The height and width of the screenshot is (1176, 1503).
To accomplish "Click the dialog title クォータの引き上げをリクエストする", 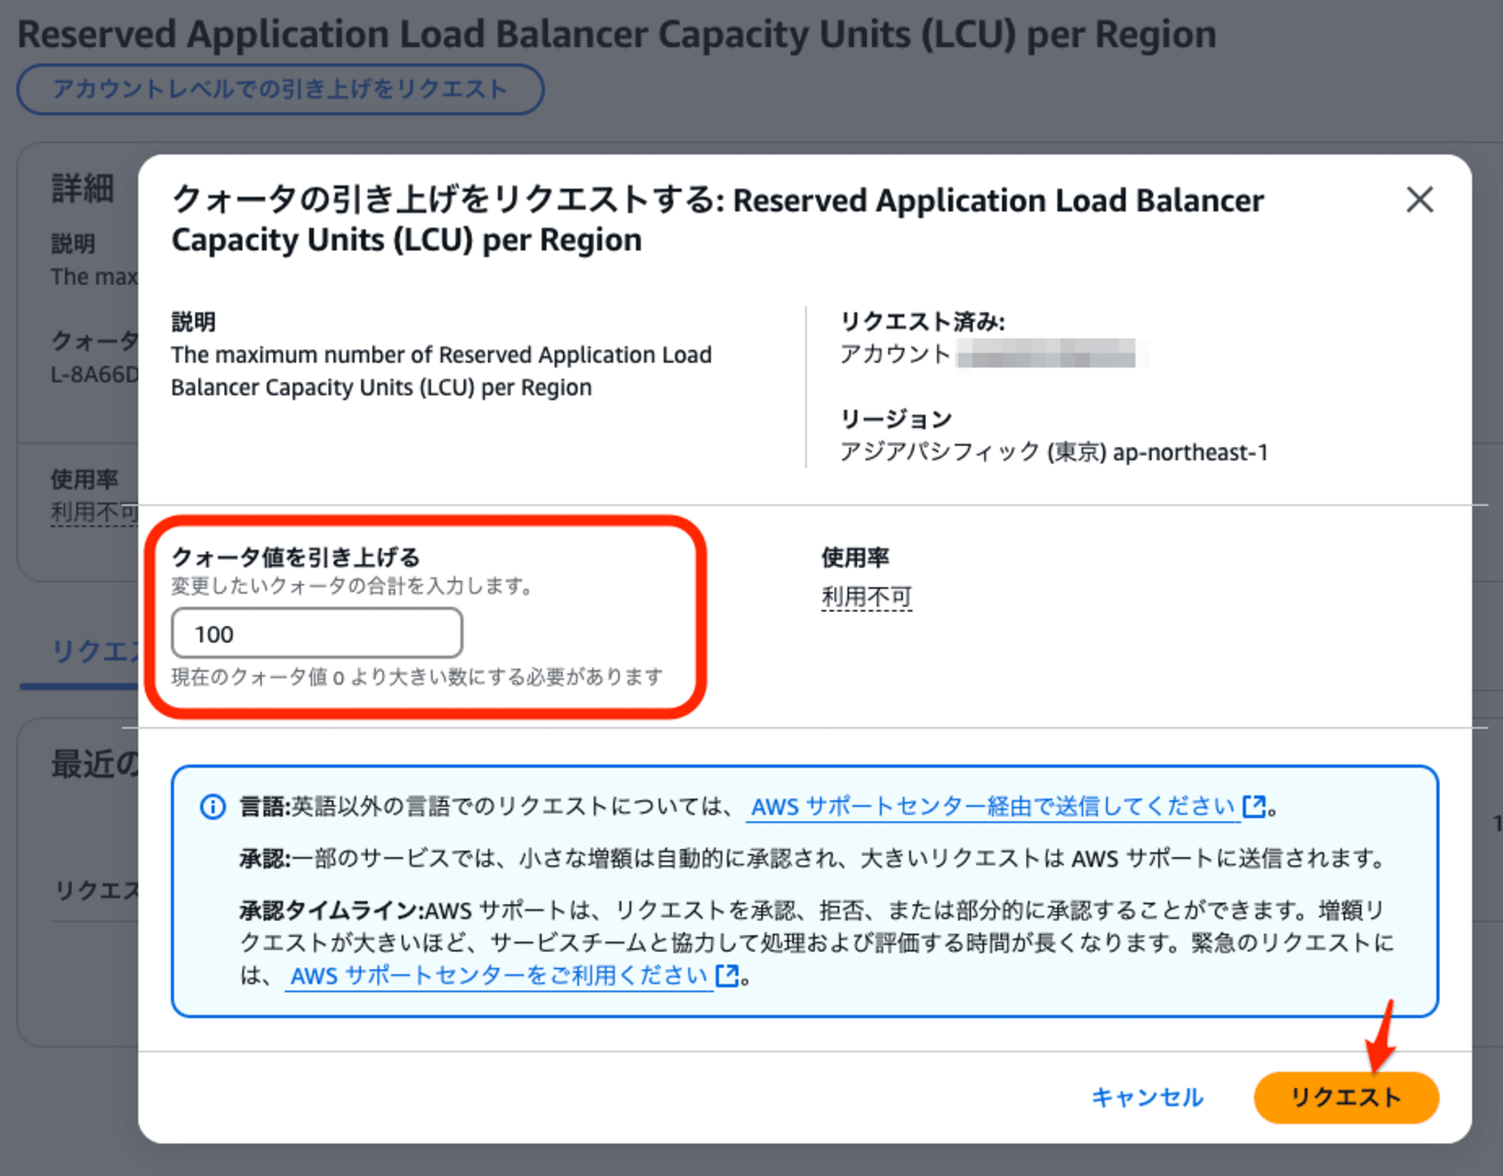I will 718,219.
